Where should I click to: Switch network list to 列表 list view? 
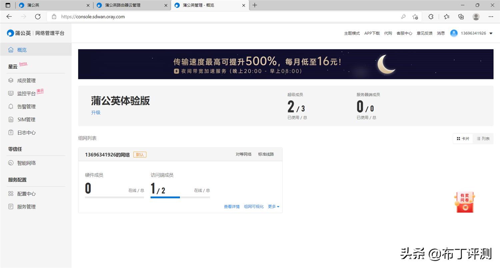483,138
